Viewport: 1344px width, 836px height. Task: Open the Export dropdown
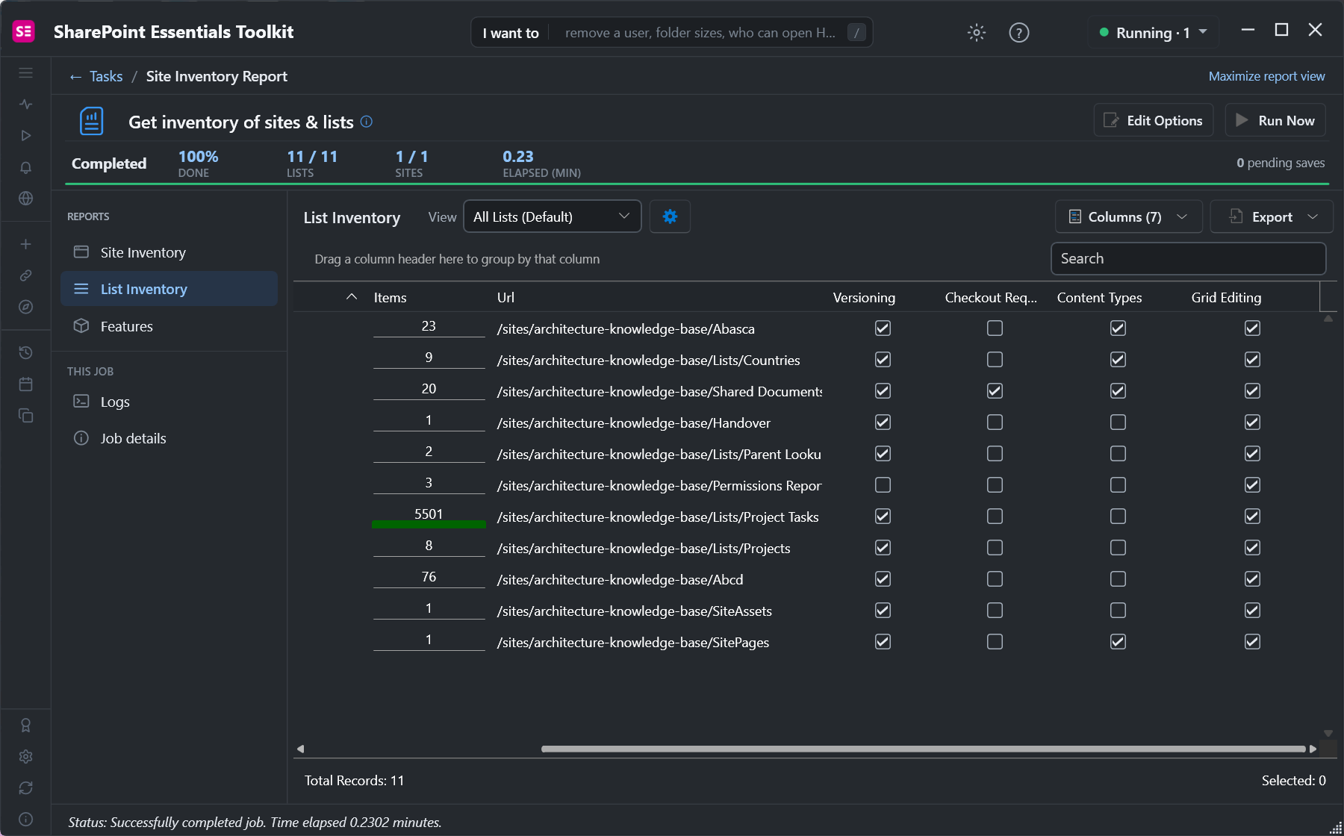tap(1272, 216)
